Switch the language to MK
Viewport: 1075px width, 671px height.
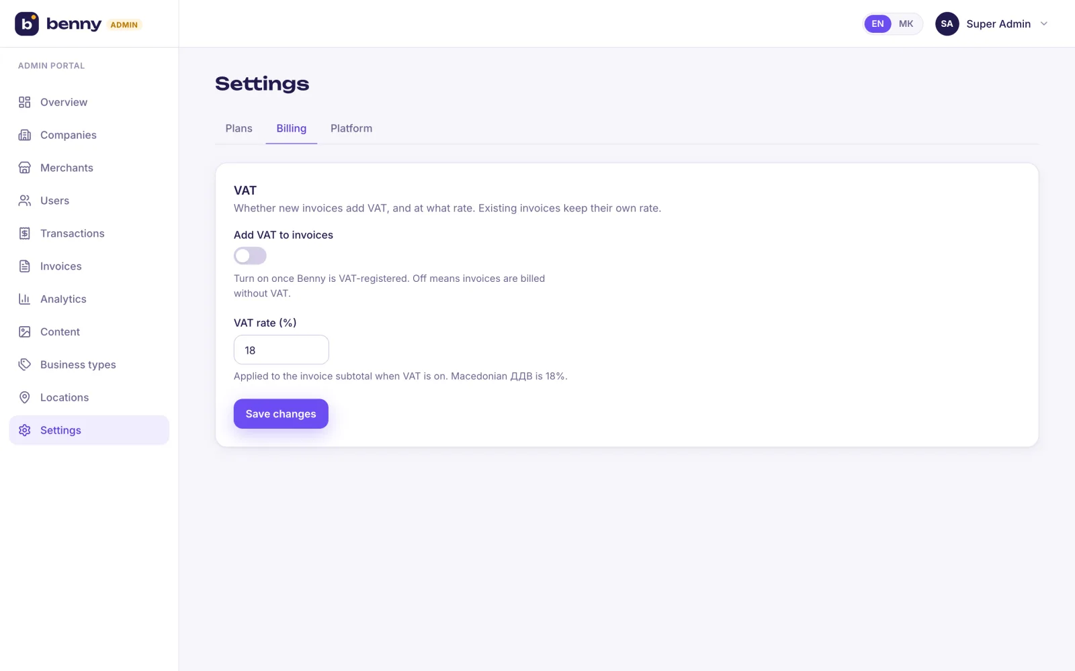point(906,23)
